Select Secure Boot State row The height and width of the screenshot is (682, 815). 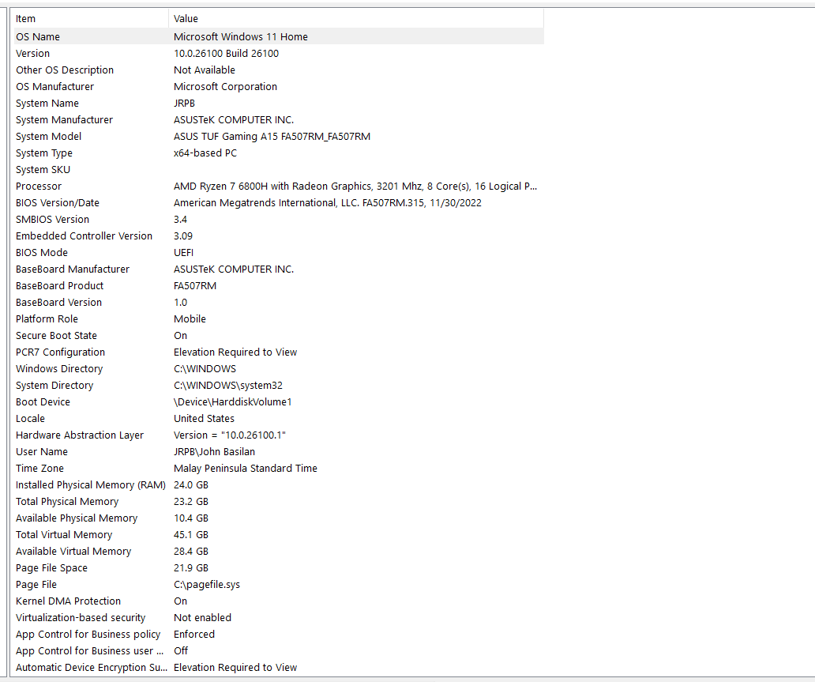click(277, 336)
